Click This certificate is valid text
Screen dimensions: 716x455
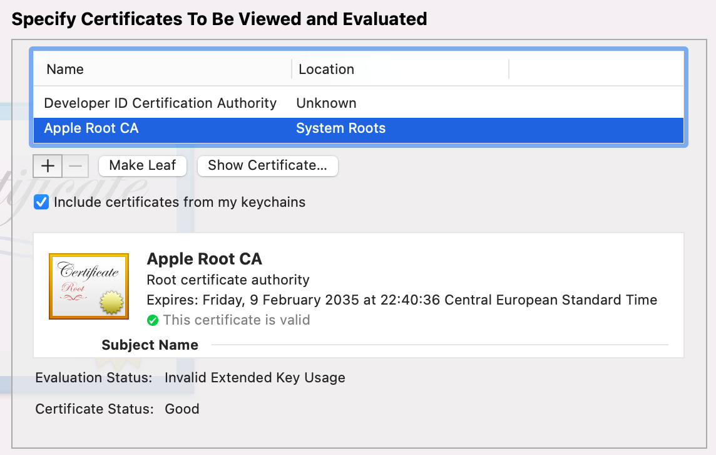pyautogui.click(x=237, y=320)
